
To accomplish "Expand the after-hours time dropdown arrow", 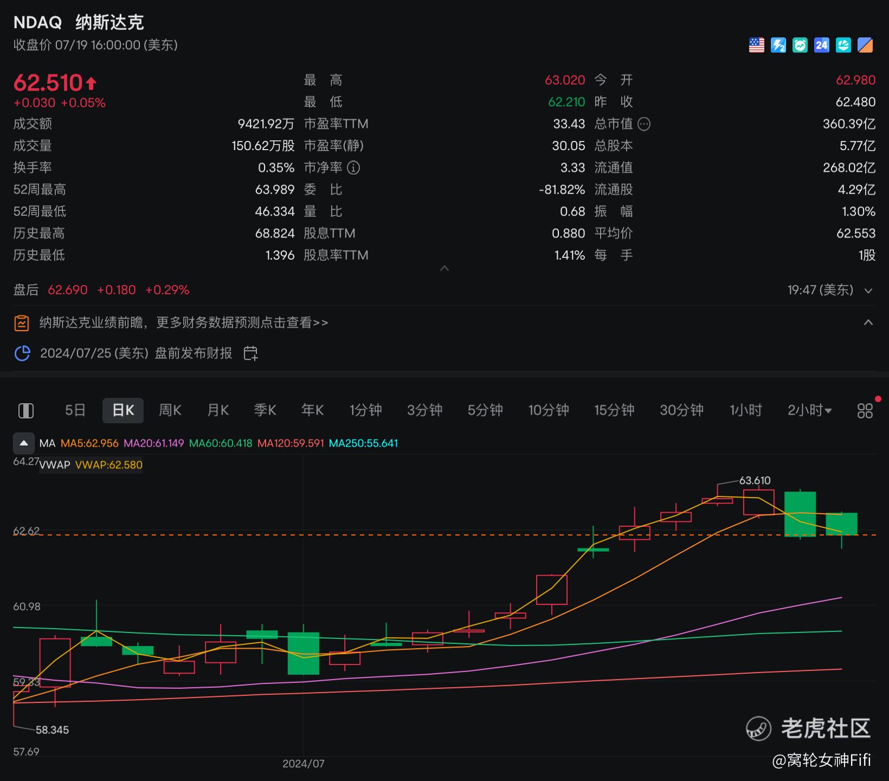I will [x=868, y=291].
